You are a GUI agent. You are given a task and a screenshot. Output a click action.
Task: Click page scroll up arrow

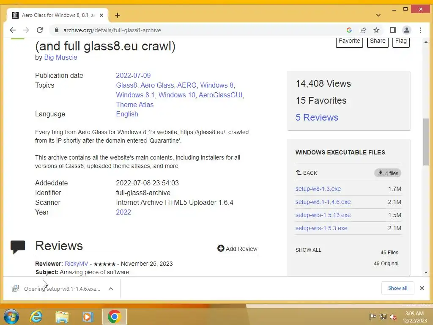coord(426,42)
